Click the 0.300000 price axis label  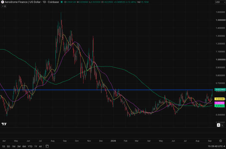coord(221,115)
